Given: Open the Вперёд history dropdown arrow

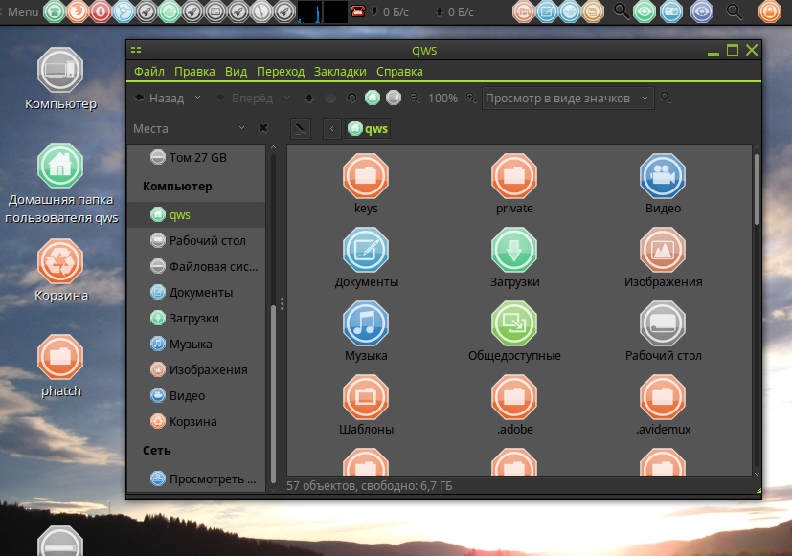Looking at the screenshot, I should 287,98.
